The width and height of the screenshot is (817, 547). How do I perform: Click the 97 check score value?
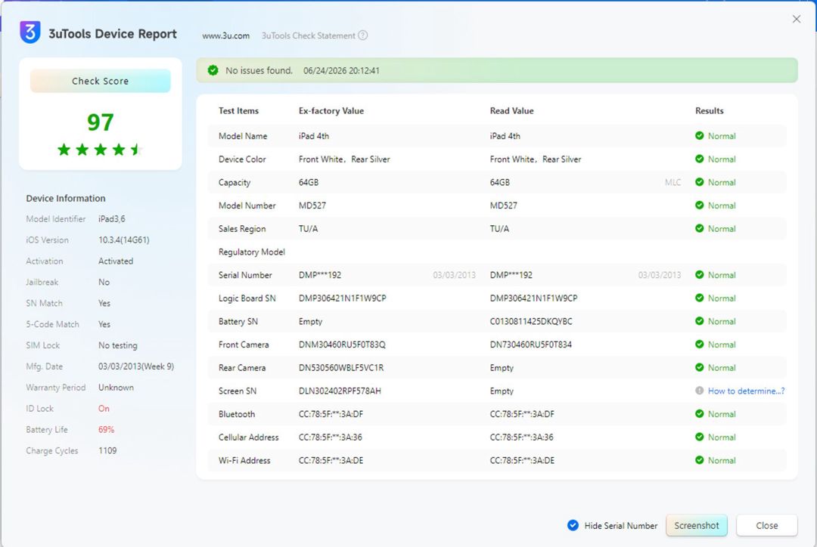click(x=100, y=123)
